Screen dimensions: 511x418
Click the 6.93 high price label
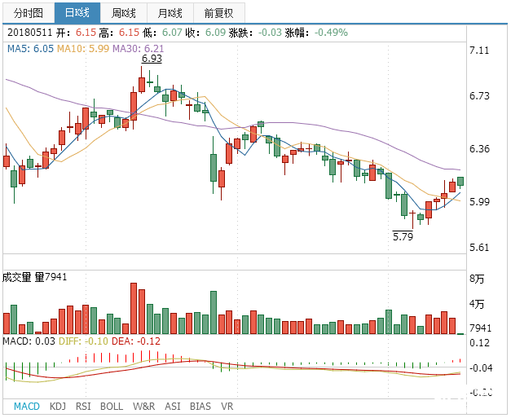pyautogui.click(x=152, y=59)
